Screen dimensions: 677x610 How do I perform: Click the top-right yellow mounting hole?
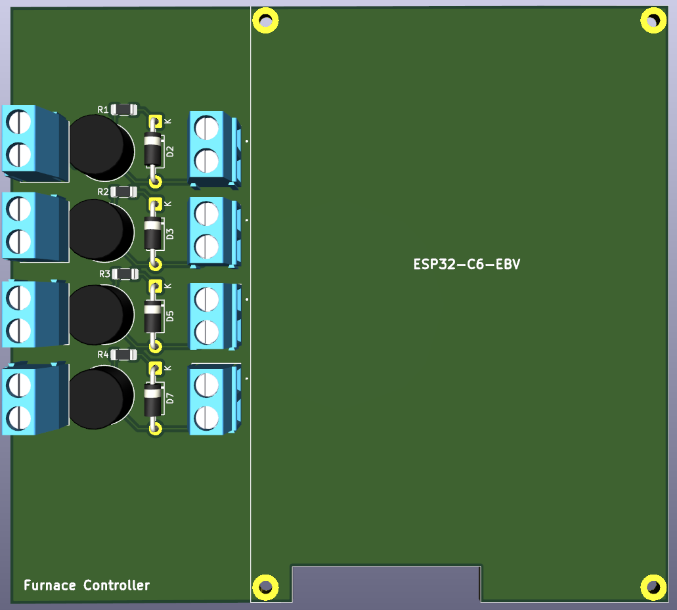(653, 20)
